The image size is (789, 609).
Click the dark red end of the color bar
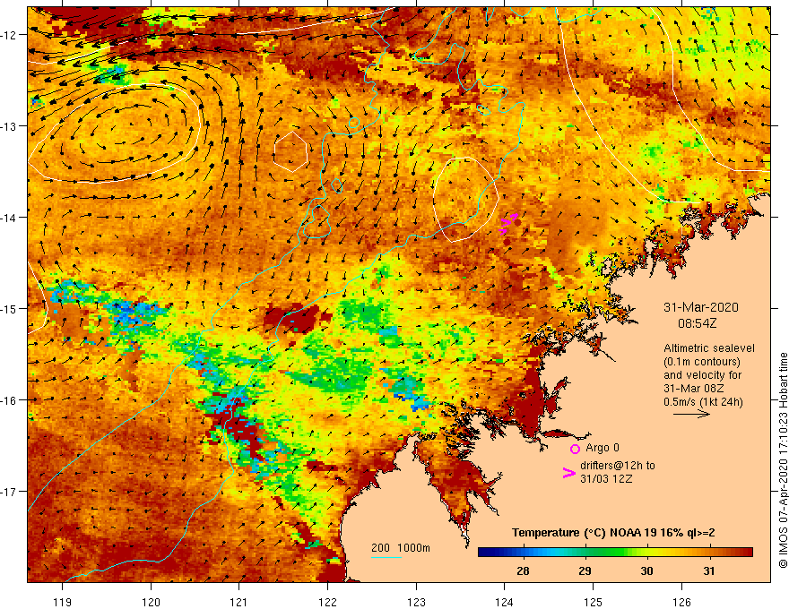749,553
